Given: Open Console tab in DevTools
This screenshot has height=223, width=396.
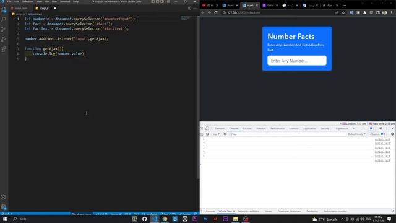Looking at the screenshot, I should 234,128.
